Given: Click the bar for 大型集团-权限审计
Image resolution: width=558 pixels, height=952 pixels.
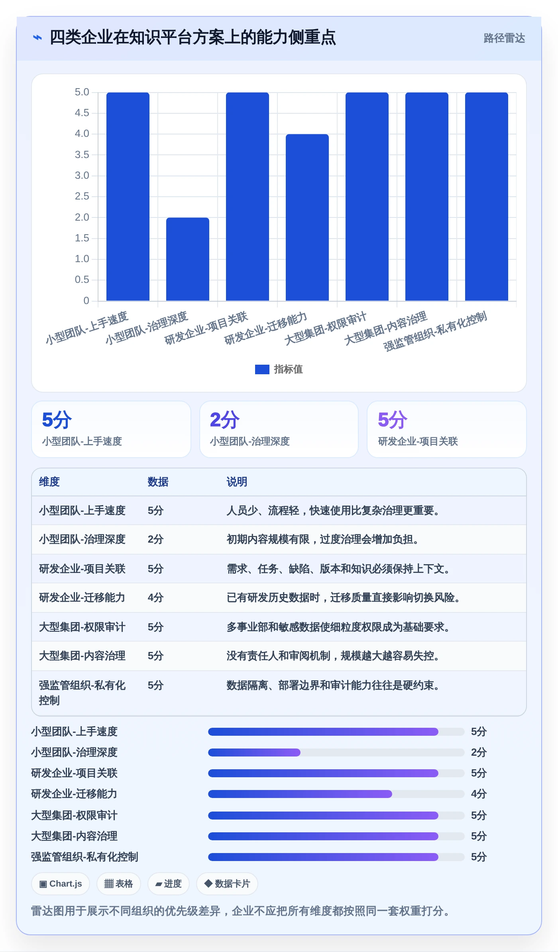Looking at the screenshot, I should (367, 196).
